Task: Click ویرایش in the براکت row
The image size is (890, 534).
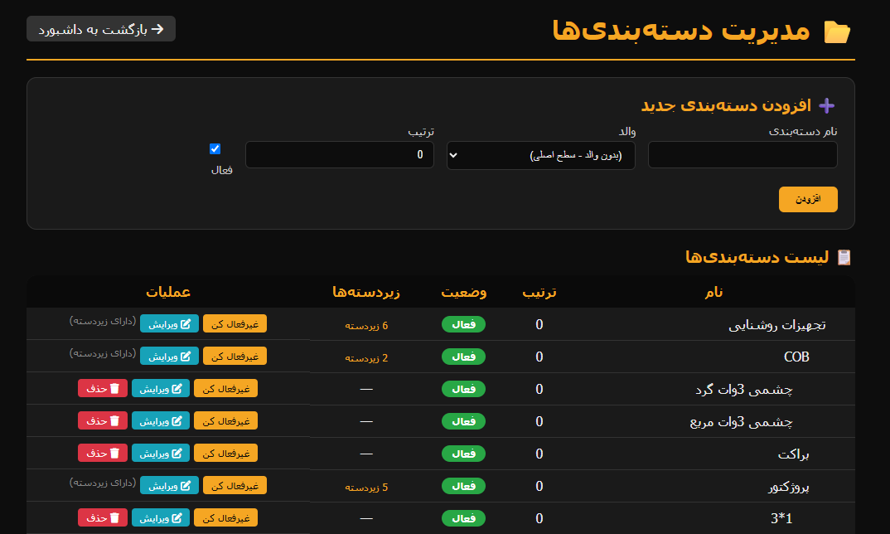Action: pyautogui.click(x=161, y=454)
